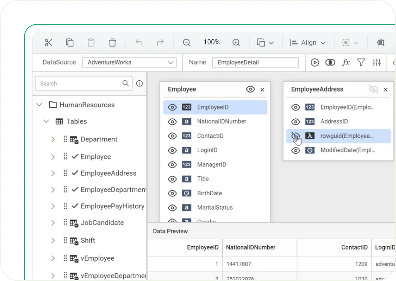Toggle visibility of EmployeeID column

pyautogui.click(x=172, y=107)
